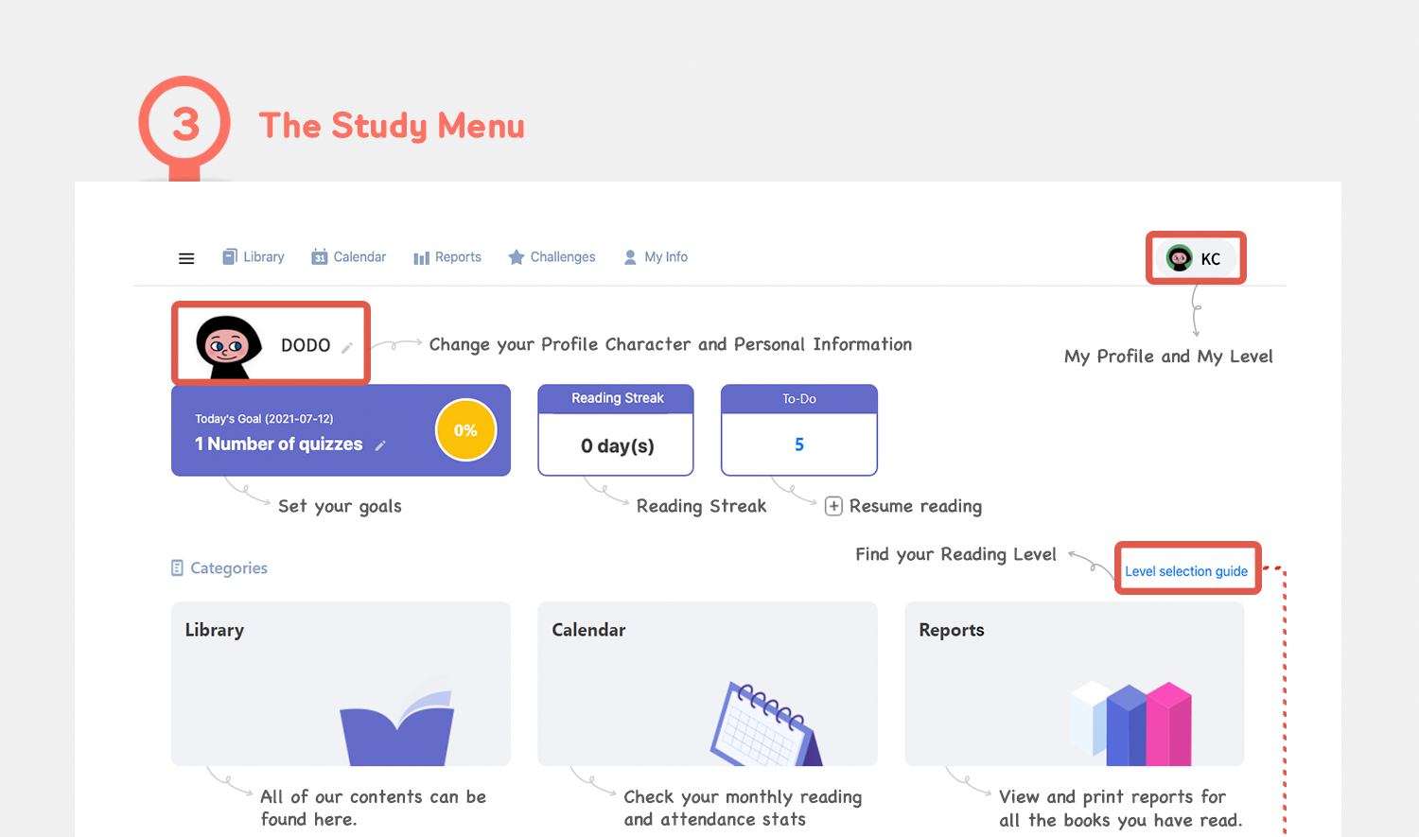Open the Challenges menu item
Viewport: 1419px width, 837px height.
click(562, 257)
